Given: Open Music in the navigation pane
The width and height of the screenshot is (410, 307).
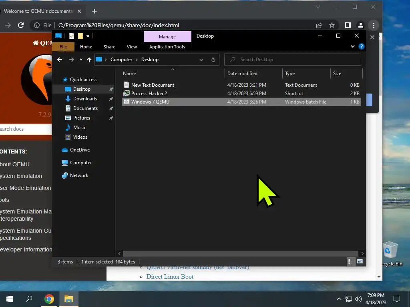Looking at the screenshot, I should (x=80, y=128).
